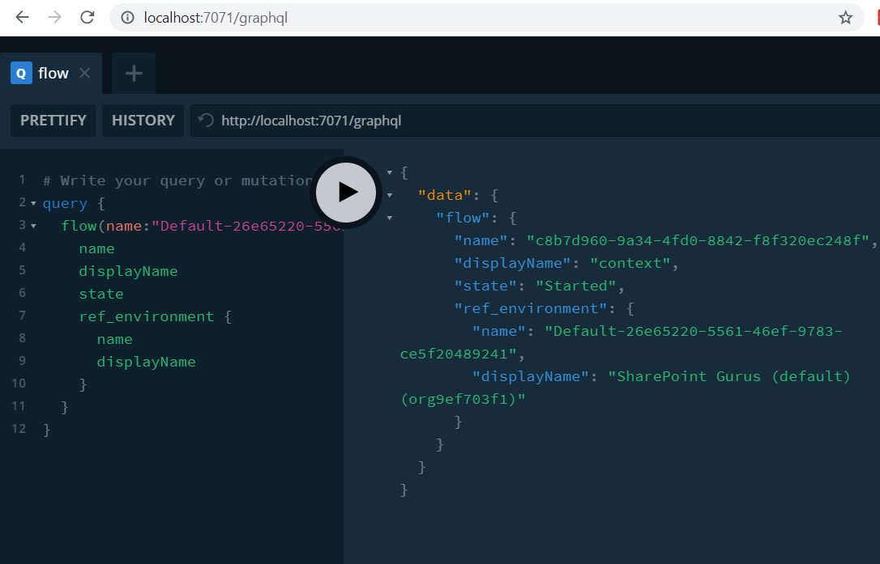This screenshot has height=564, width=880.
Task: Click the reload schema icon beside endpoint URL
Action: pyautogui.click(x=207, y=121)
